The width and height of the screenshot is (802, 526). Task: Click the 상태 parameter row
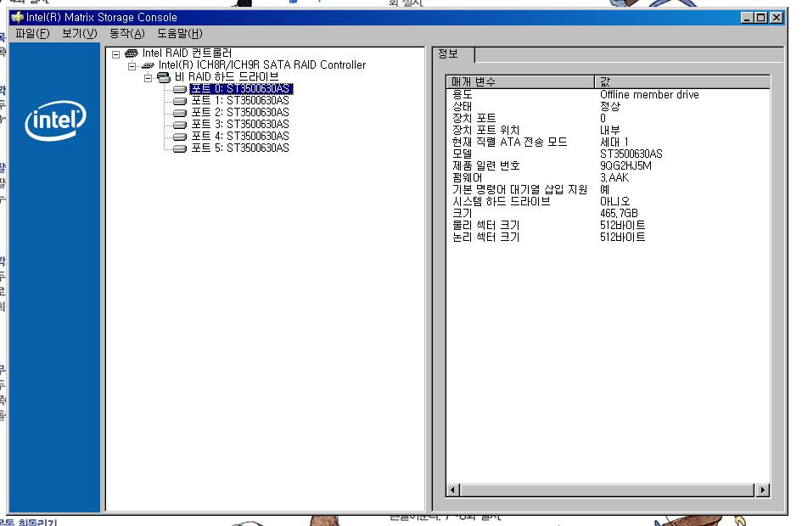click(x=608, y=106)
